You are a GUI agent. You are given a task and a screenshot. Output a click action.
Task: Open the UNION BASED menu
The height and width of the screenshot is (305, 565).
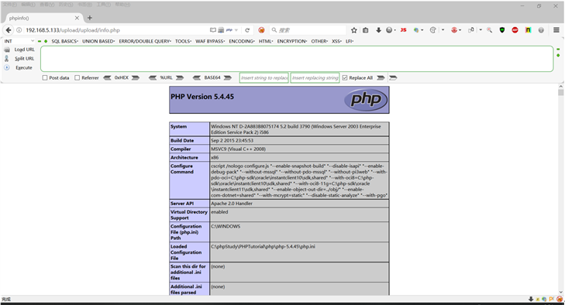click(x=98, y=41)
